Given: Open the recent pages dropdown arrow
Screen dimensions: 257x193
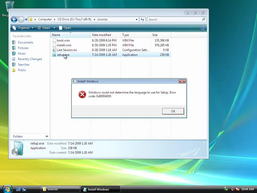Looking at the screenshot, I should coord(26,20).
